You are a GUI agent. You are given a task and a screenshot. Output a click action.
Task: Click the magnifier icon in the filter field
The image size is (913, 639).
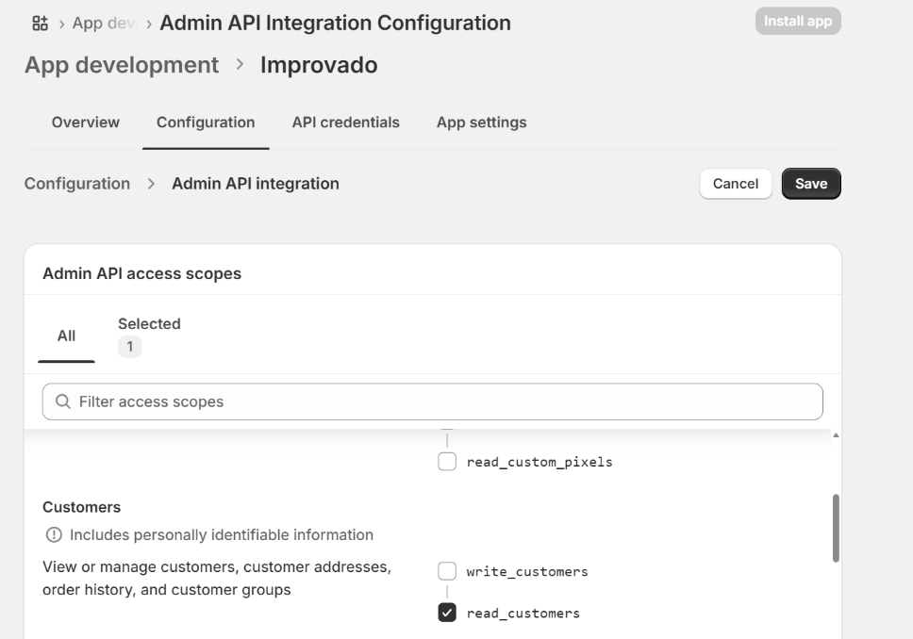[x=63, y=401]
